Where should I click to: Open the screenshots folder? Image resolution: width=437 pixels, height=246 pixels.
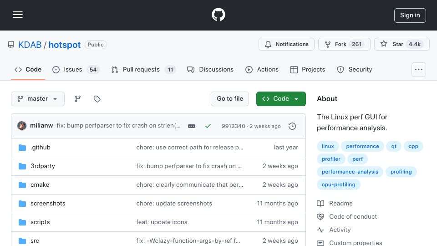point(48,203)
